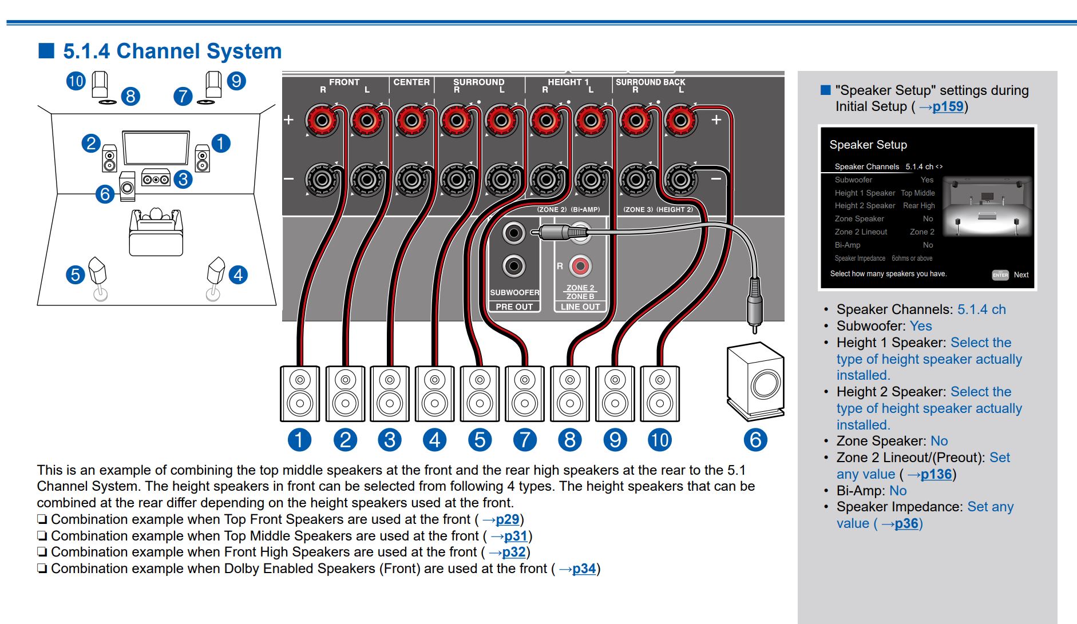The height and width of the screenshot is (624, 1077).
Task: Click the subwoofer icon labeled 6
Action: pos(755,380)
